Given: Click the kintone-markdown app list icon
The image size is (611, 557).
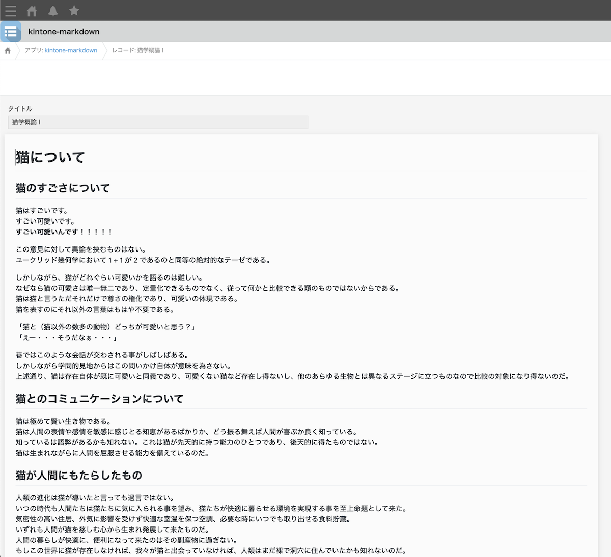Looking at the screenshot, I should [x=11, y=32].
